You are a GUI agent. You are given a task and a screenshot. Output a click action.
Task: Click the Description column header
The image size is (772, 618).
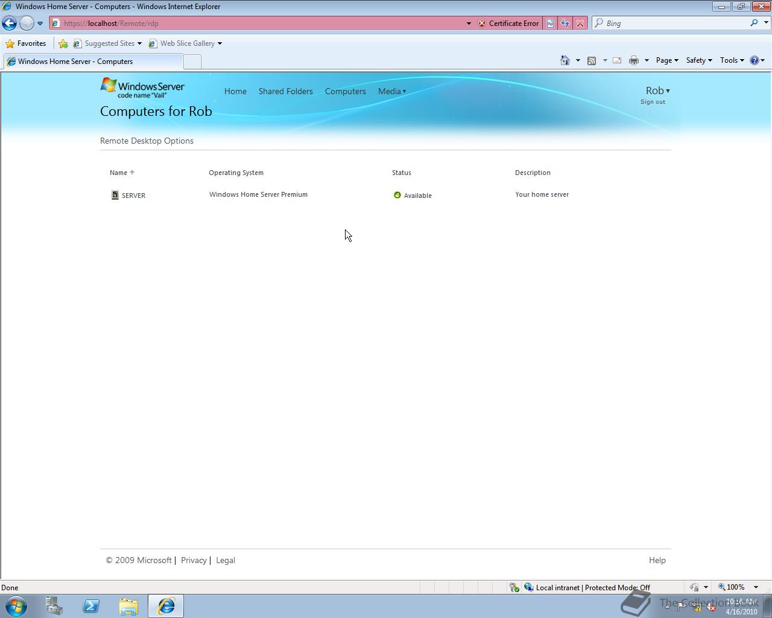coord(533,173)
